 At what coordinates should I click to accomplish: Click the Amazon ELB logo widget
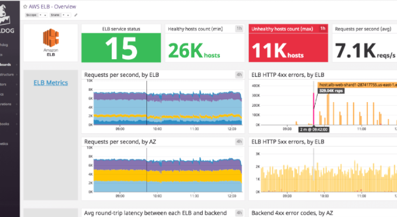tap(50, 42)
